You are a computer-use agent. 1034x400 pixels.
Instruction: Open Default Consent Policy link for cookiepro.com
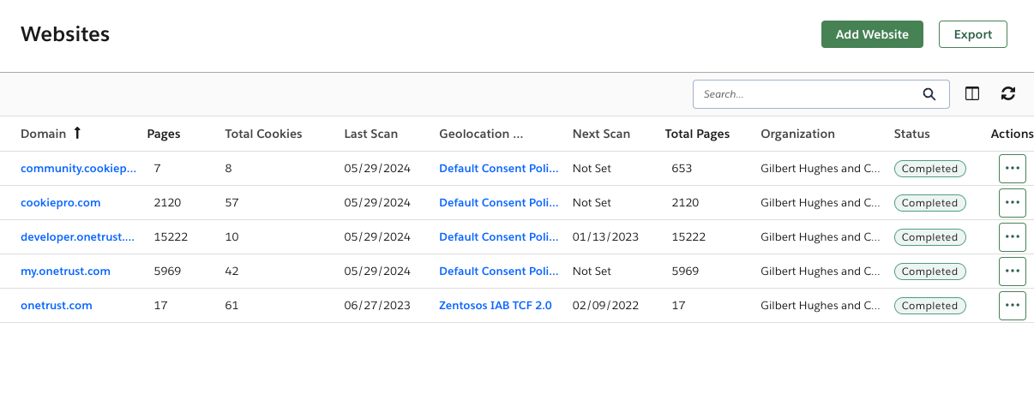pos(498,203)
